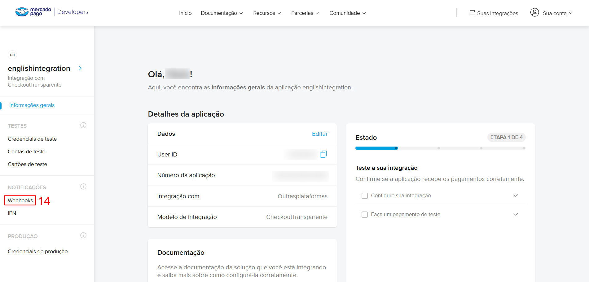
Task: Click the 'en' application badge
Action: 12,55
